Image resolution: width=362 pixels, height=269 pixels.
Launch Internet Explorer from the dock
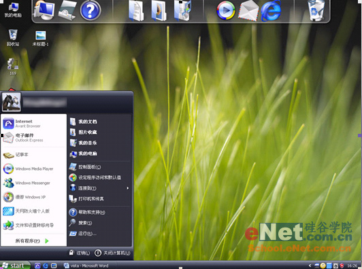pos(271,11)
